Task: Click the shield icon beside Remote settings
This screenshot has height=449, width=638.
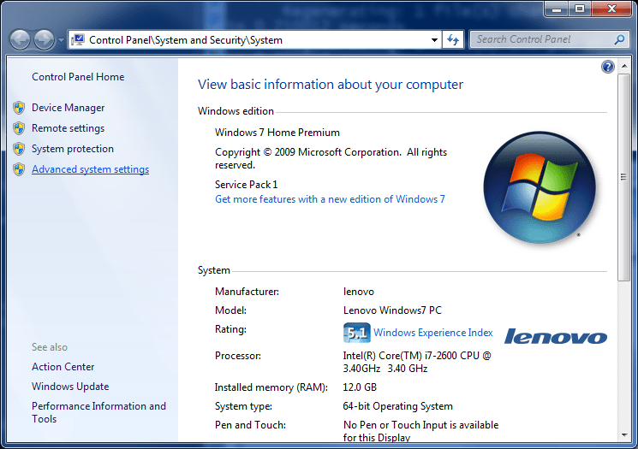Action: pos(19,128)
